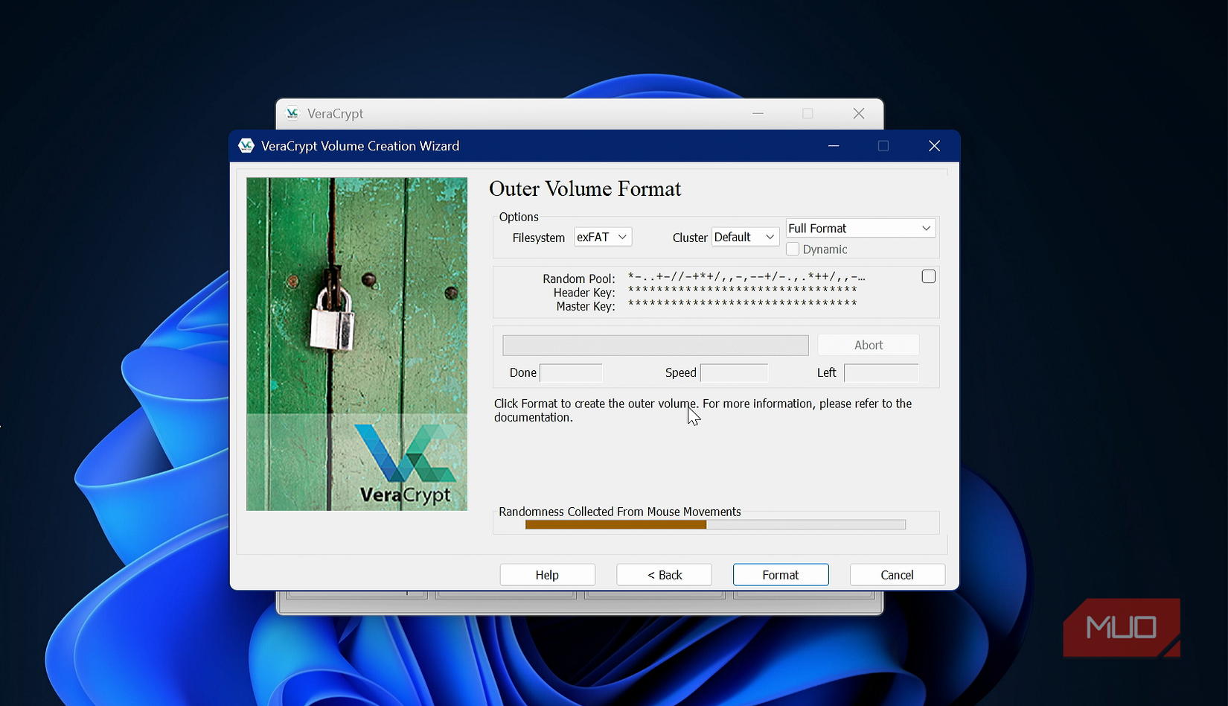Click the VeraCrypt logo on the sidebar image
Screen dimensions: 1228x706
tap(406, 454)
